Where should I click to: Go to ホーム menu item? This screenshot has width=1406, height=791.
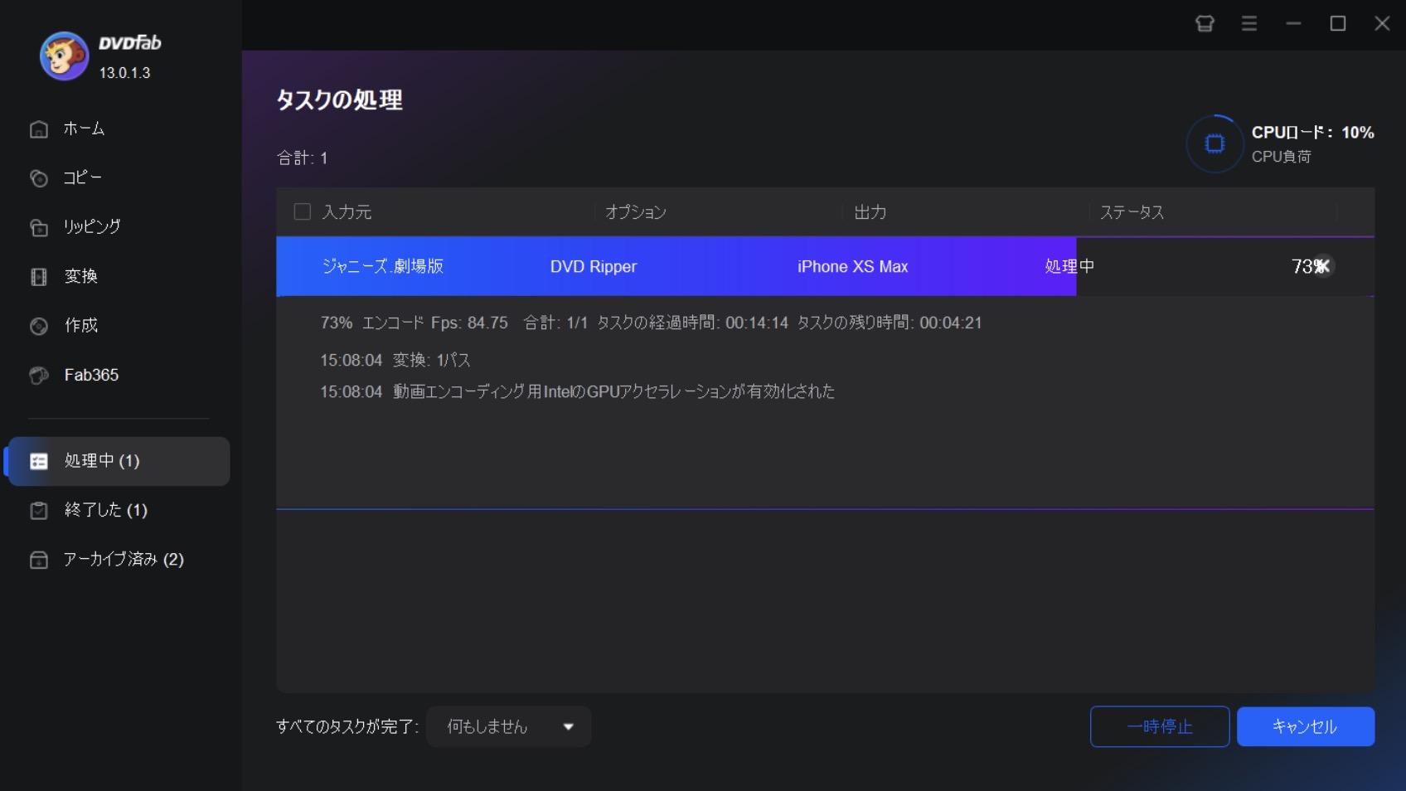[84, 129]
